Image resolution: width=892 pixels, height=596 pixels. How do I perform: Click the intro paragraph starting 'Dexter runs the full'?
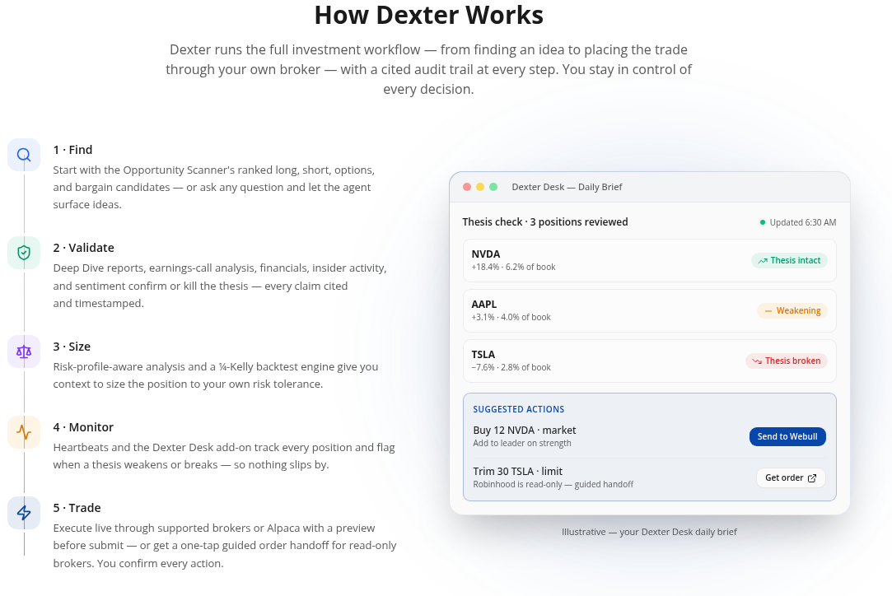pos(429,69)
